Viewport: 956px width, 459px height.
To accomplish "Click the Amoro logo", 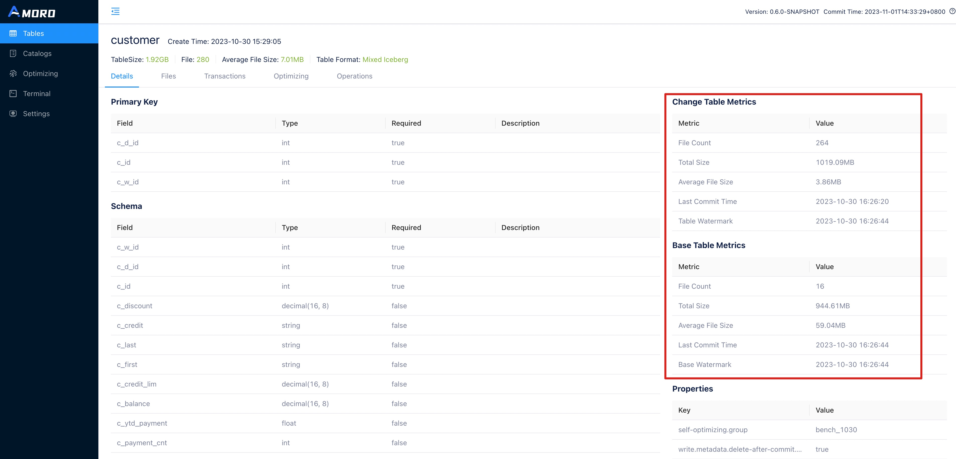I will pyautogui.click(x=32, y=12).
